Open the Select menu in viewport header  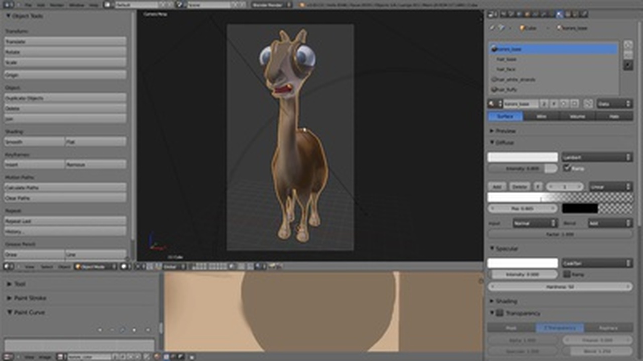46,267
